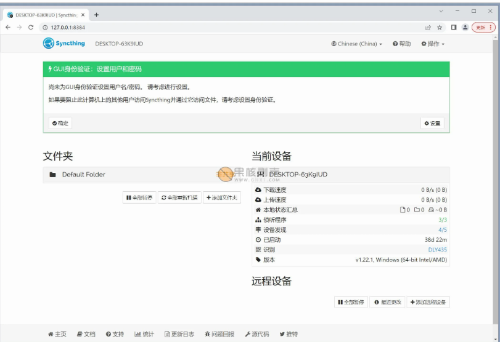Click the 添加文件夹 add folder button

(x=221, y=197)
